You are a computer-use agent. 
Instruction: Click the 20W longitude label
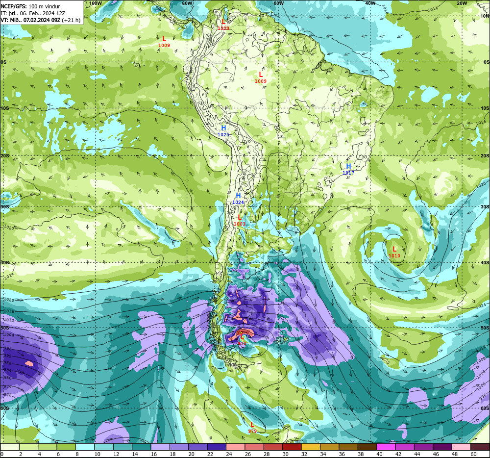pyautogui.click(x=462, y=3)
